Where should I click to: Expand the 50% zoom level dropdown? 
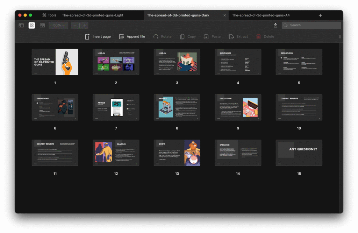click(58, 26)
